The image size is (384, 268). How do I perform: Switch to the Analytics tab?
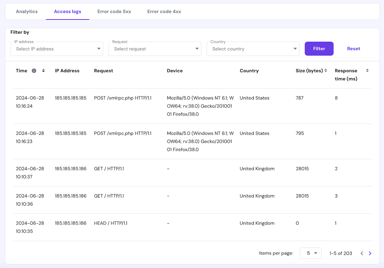point(27,11)
